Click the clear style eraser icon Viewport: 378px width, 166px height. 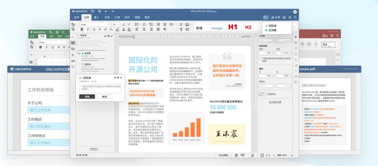click(181, 24)
